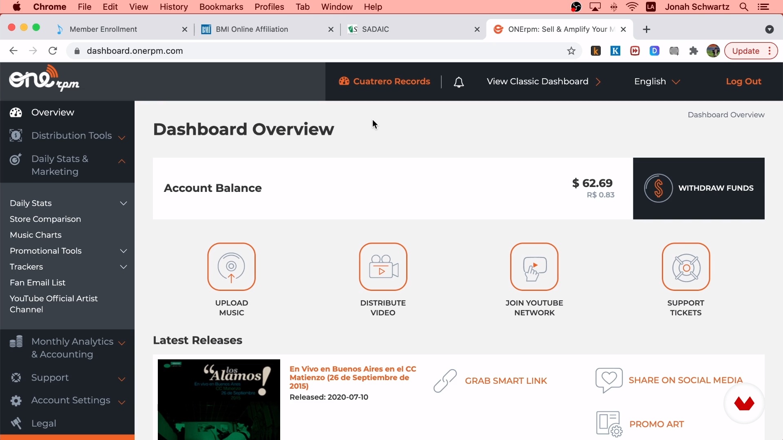Open the Chrome profile avatar
The width and height of the screenshot is (783, 440).
pyautogui.click(x=713, y=51)
